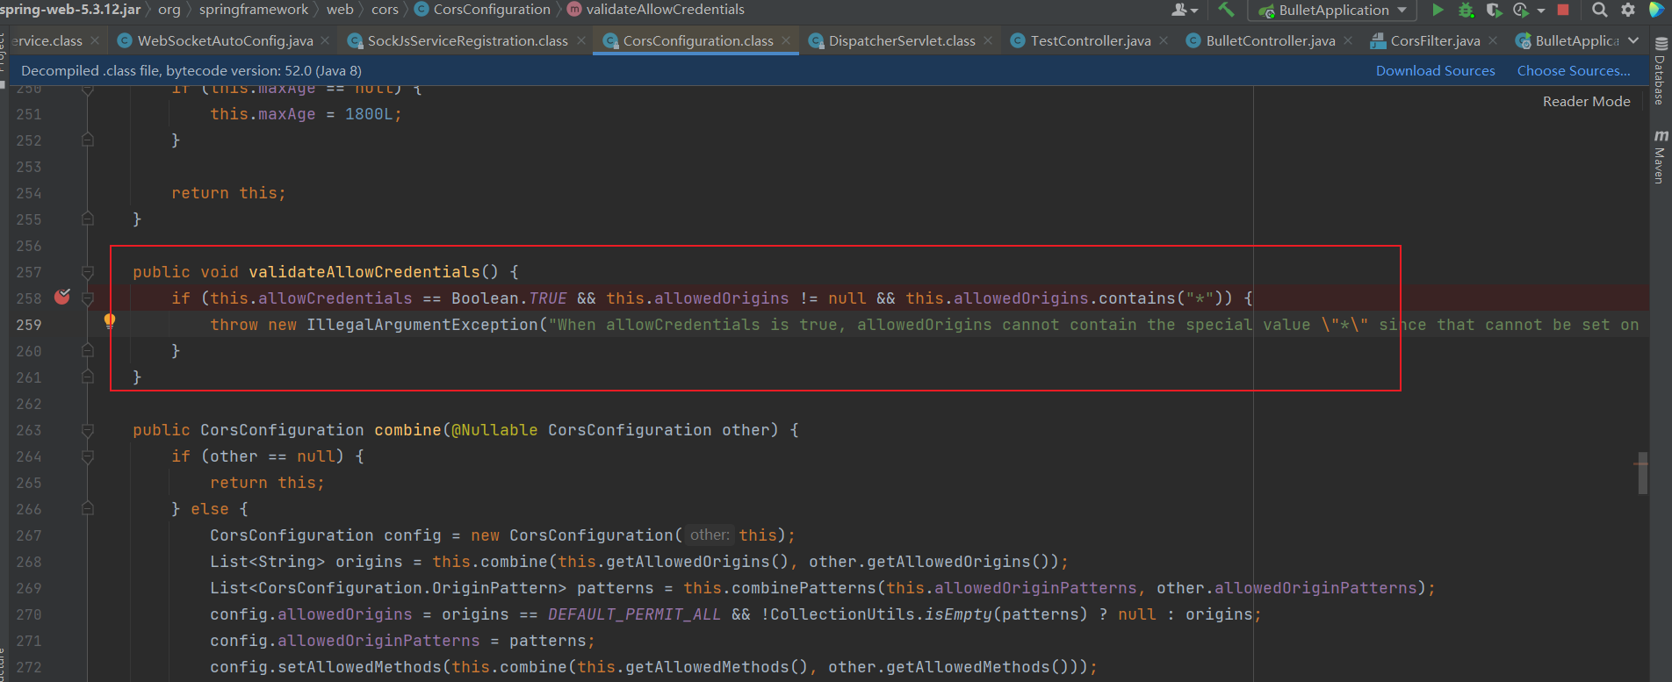Close the SockJsServiceRegistration.class tab
This screenshot has width=1672, height=682.
[581, 40]
